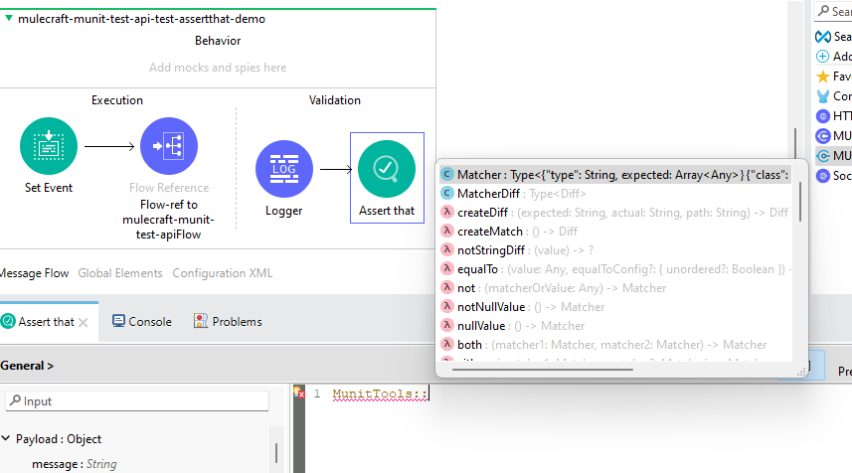Click the Favorites star in palette
Screen dimensions: 852x473
point(822,77)
